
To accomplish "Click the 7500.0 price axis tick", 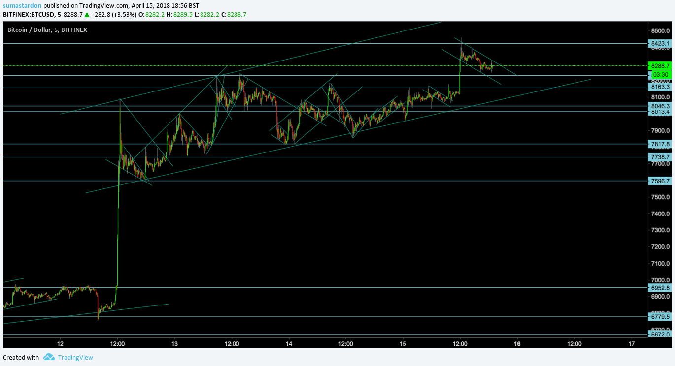I will [660, 197].
